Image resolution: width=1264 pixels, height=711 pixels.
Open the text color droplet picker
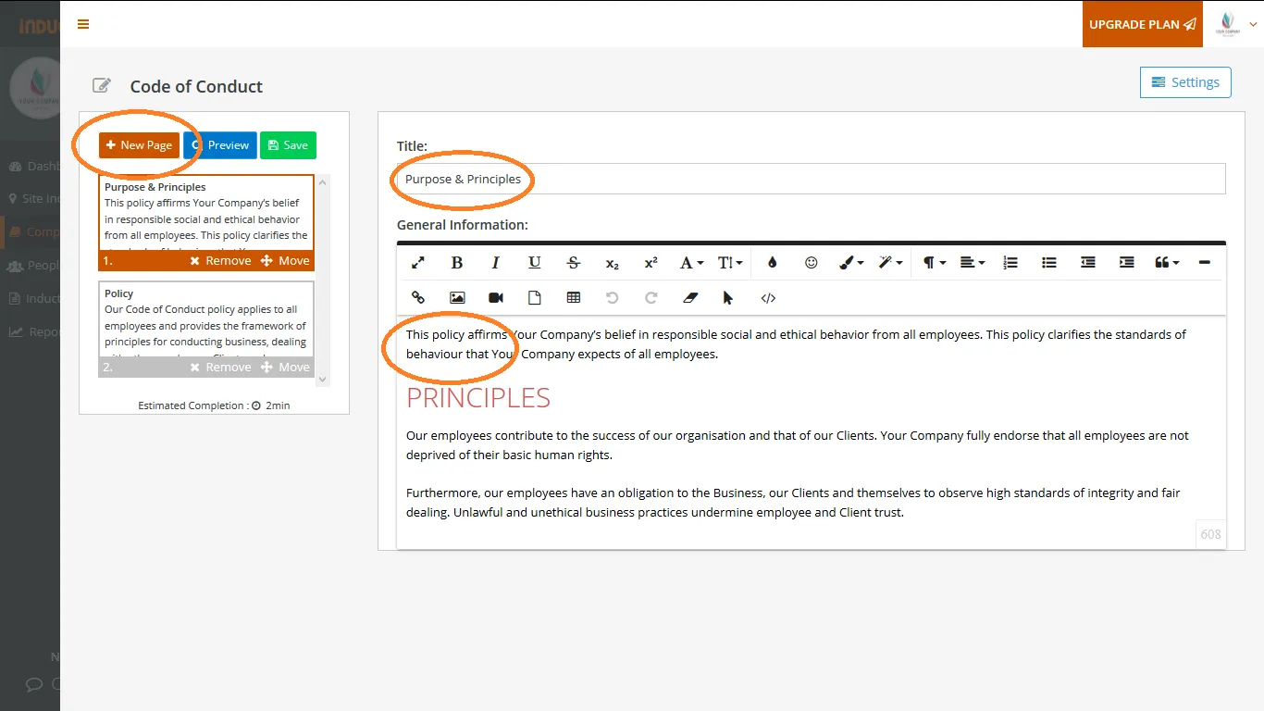click(773, 263)
